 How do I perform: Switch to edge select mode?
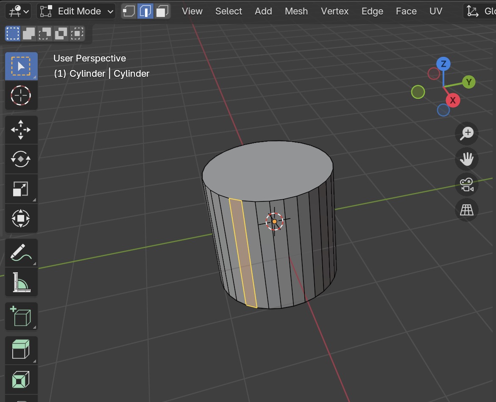[x=145, y=11]
